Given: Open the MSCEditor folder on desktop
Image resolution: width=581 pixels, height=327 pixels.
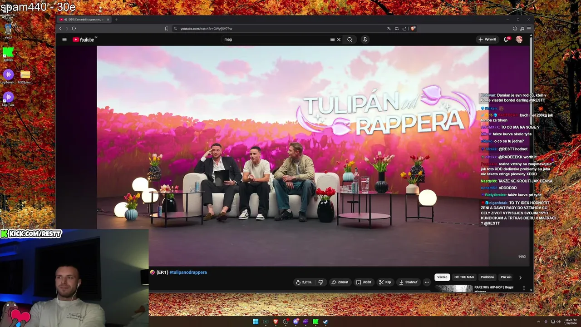Looking at the screenshot, I should tap(25, 77).
